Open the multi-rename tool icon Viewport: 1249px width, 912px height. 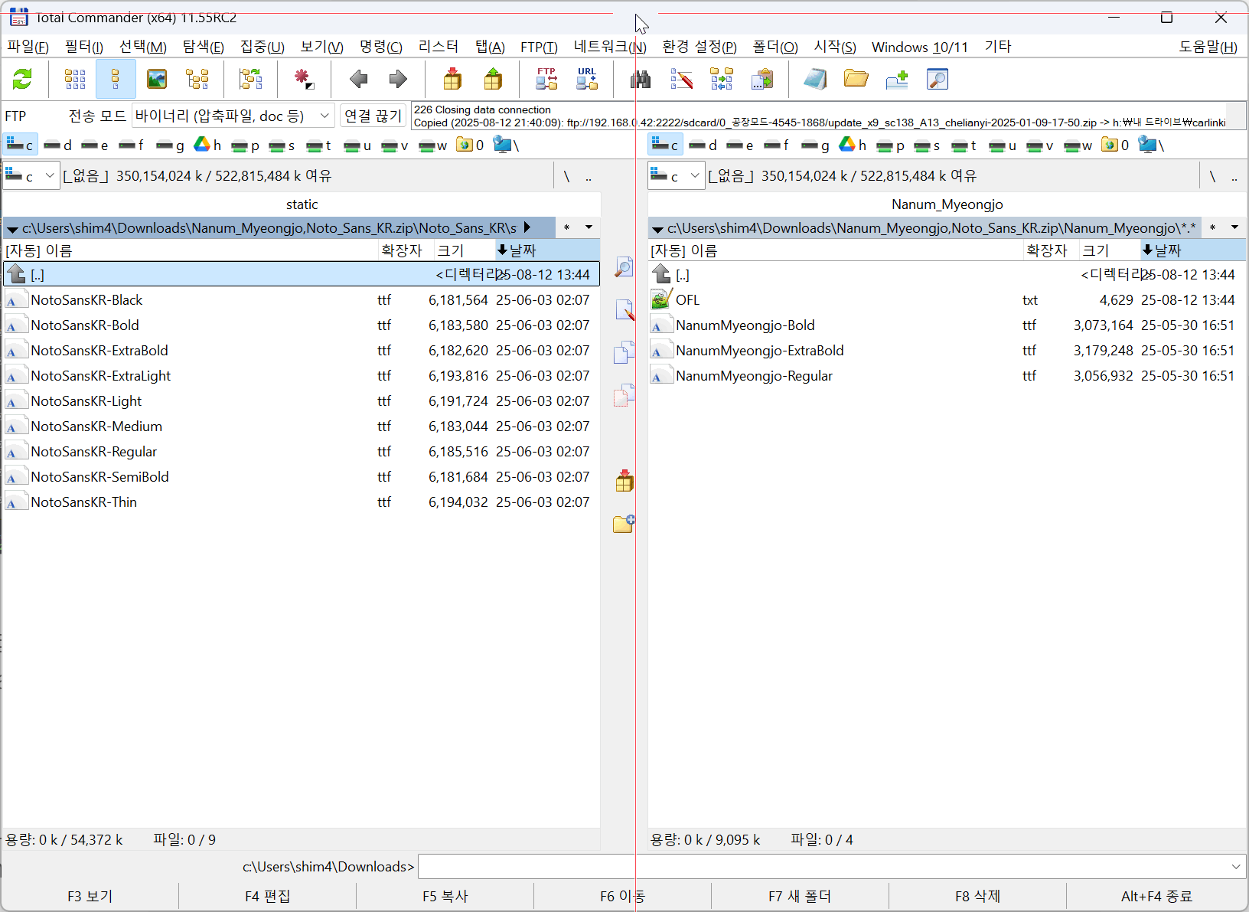click(681, 79)
